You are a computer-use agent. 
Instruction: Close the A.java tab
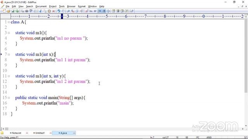tap(74, 133)
